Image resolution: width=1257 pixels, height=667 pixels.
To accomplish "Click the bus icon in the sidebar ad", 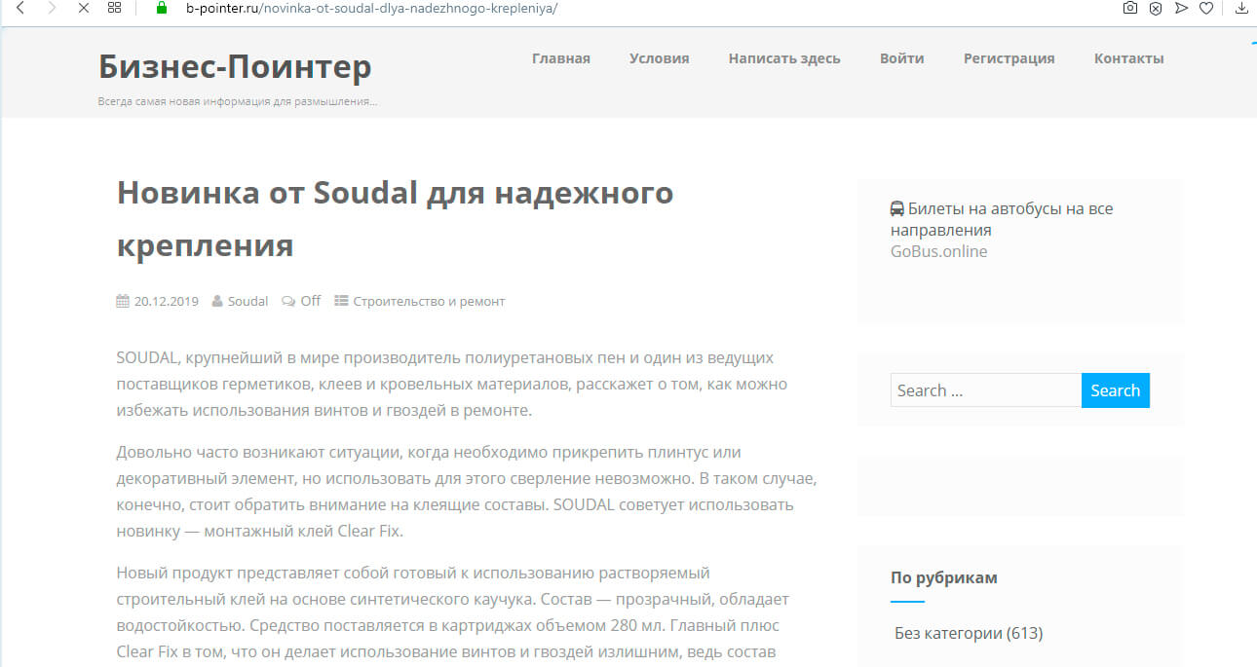I will coord(897,208).
